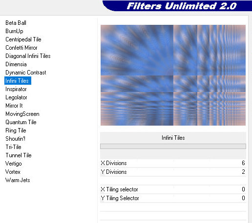Choose the Mirror It filter

point(14,106)
